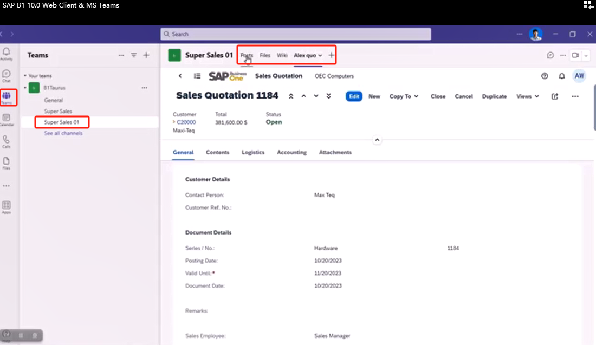
Task: Switch to the Posts tab
Action: (x=247, y=55)
